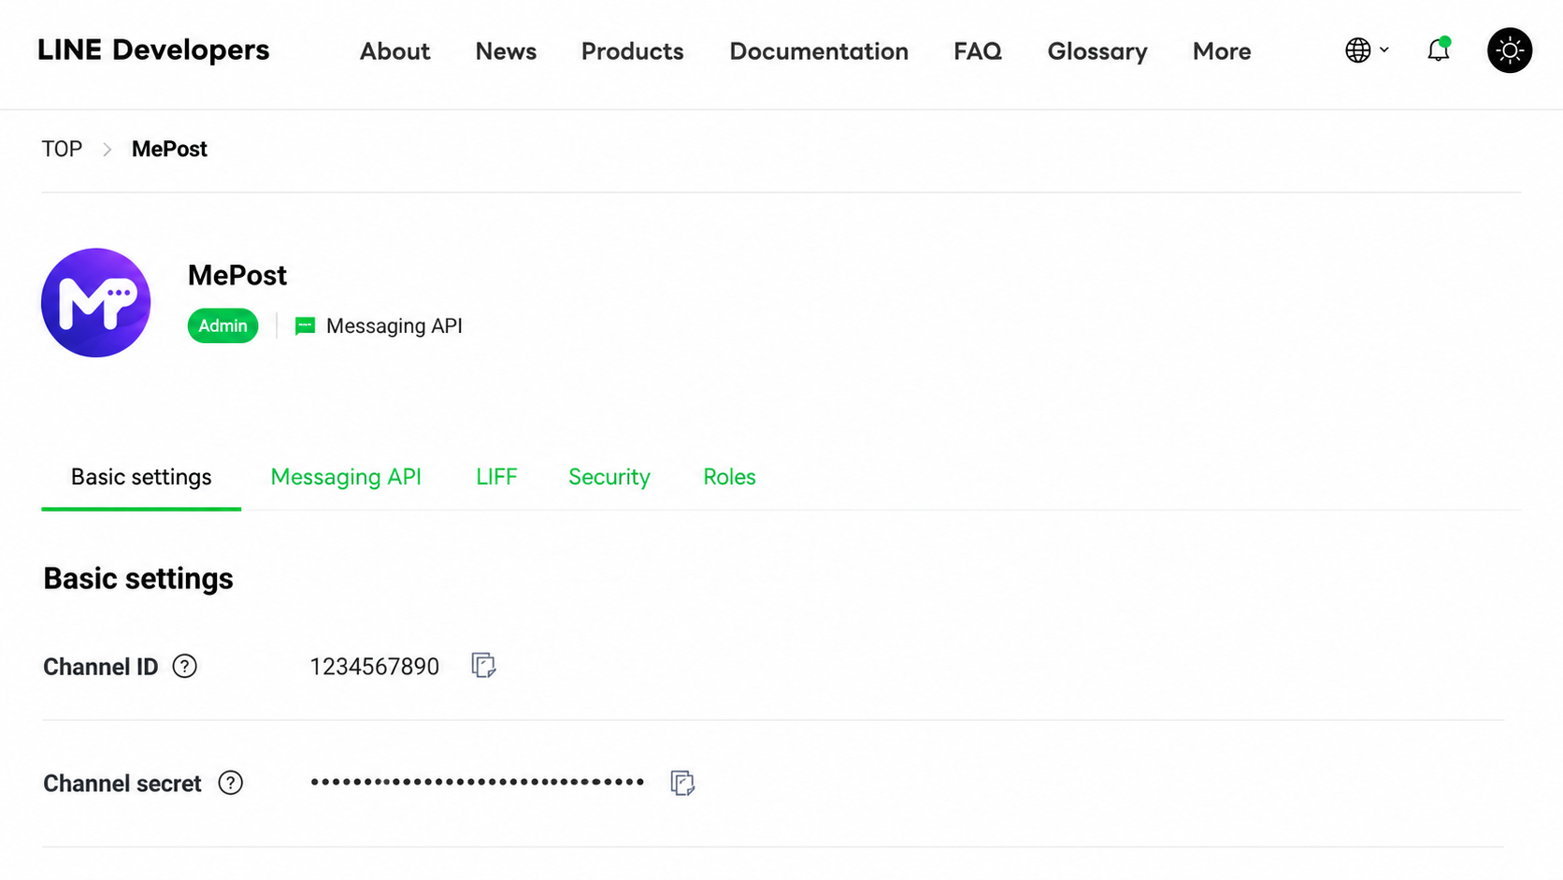Viewport: 1563px width, 880px height.
Task: Open the Security tab
Action: [x=609, y=477]
